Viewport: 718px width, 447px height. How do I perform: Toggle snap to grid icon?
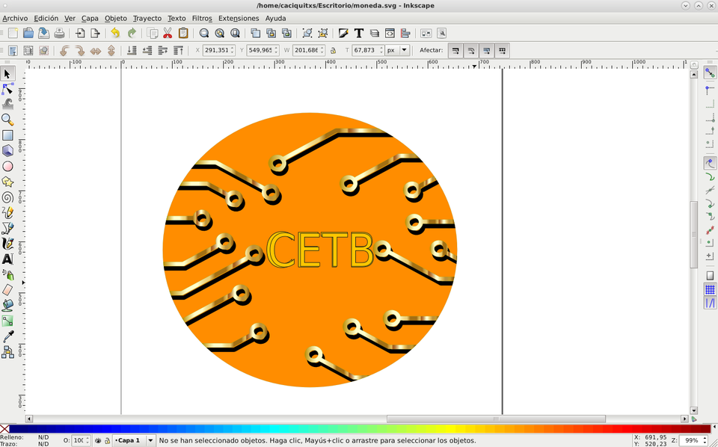[x=710, y=289]
